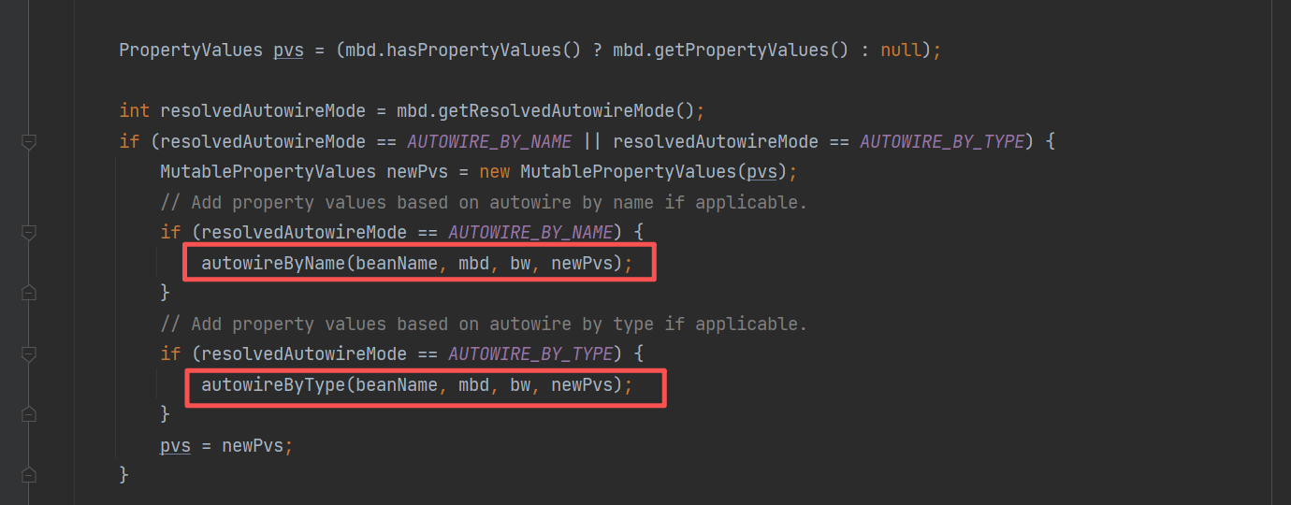
Task: Click the comment about autowire by type
Action: tap(484, 324)
